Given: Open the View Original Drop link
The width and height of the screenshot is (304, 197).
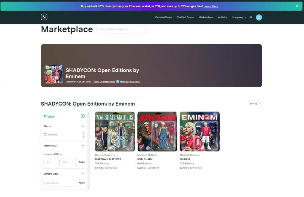Looking at the screenshot, I should click(104, 82).
